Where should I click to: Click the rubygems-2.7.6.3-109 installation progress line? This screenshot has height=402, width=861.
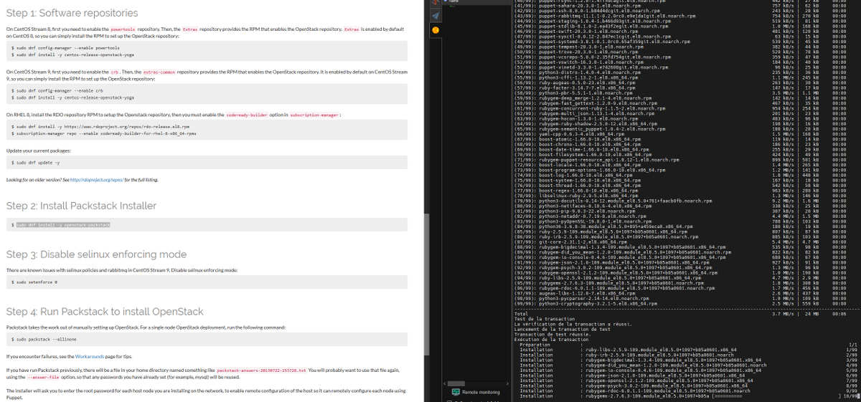689,396
